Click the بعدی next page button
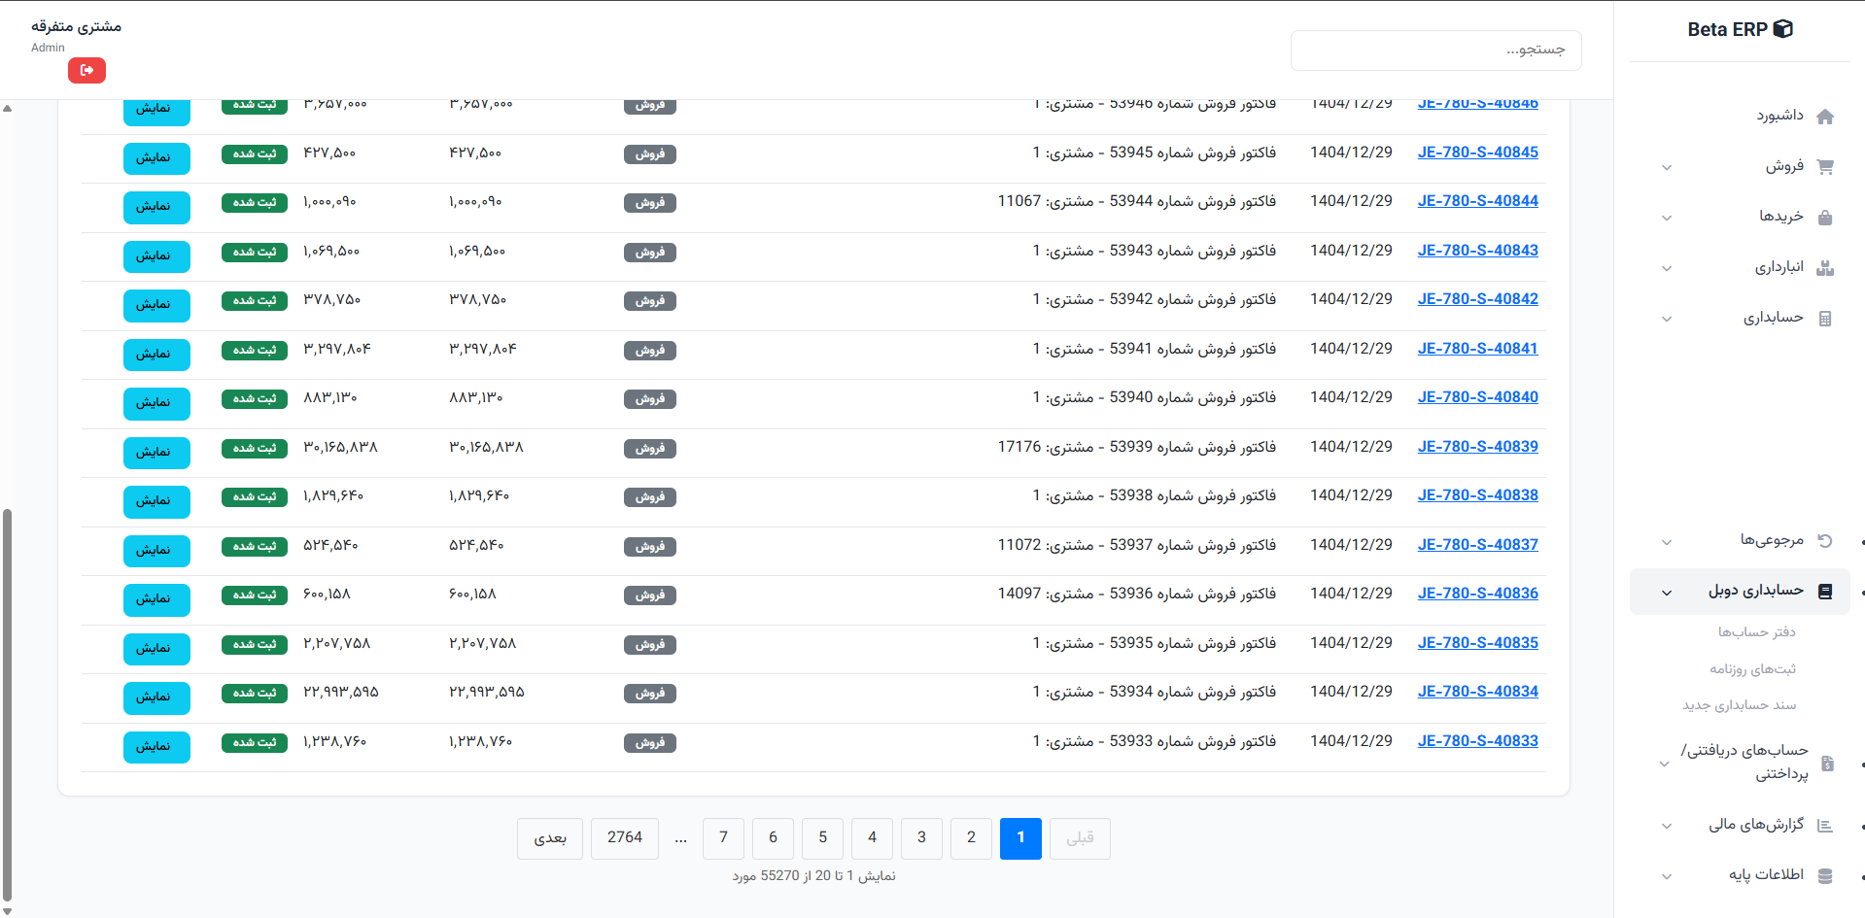1865x918 pixels. (550, 838)
